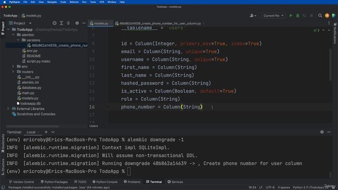
Task: Open Python Packages tool window
Action: (x=54, y=182)
